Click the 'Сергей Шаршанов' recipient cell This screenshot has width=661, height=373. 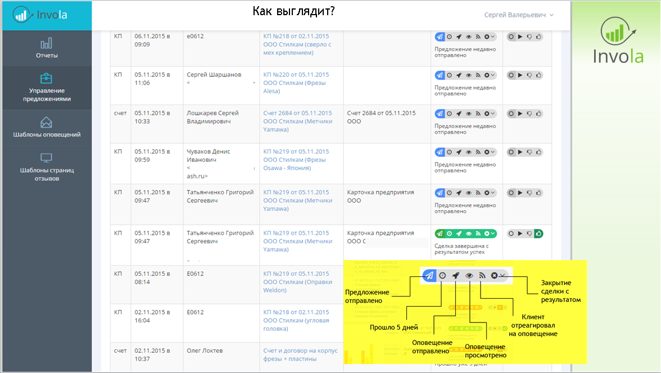(221, 85)
